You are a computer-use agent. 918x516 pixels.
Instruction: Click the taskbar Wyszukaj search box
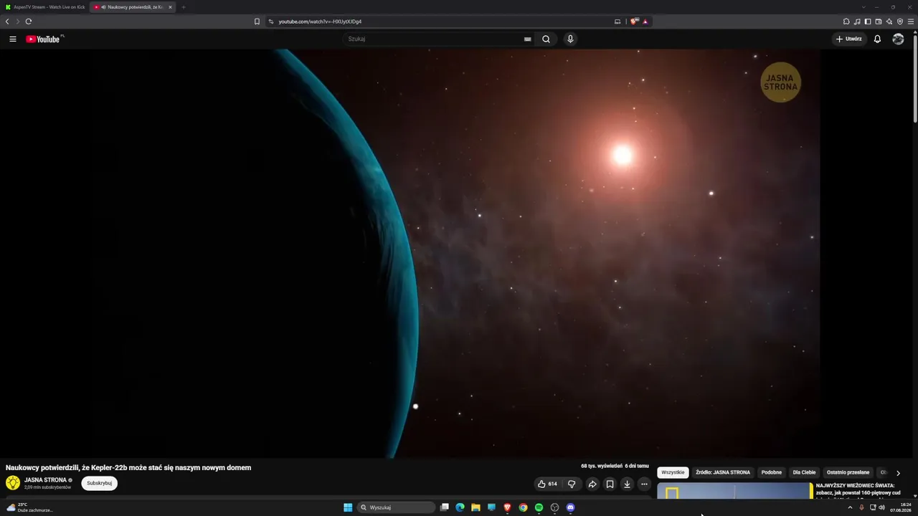click(x=397, y=507)
